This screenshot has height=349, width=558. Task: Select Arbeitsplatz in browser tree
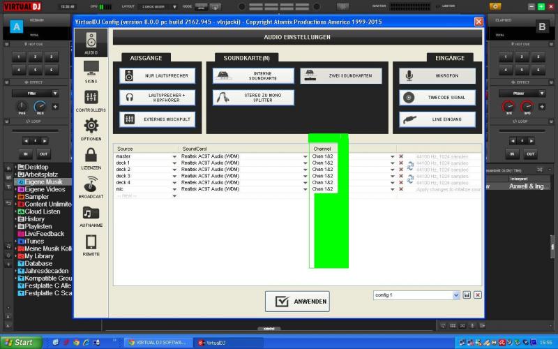tap(38, 174)
